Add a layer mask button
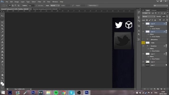 tap(151, 89)
